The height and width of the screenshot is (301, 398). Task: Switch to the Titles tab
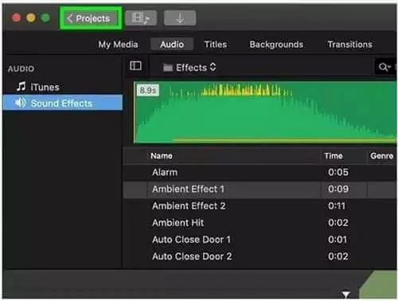216,45
